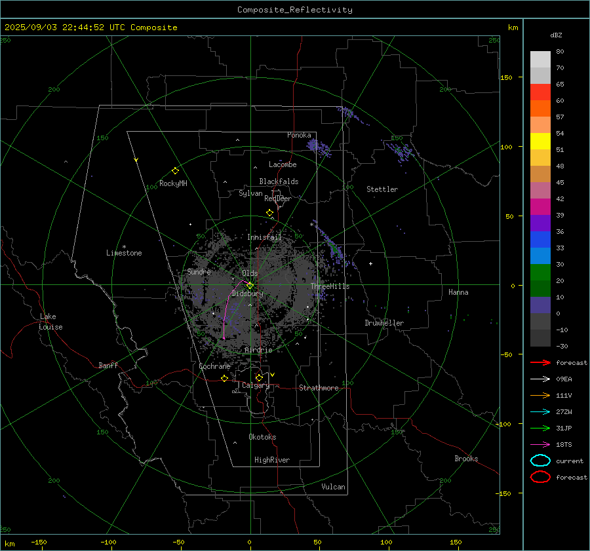The width and height of the screenshot is (590, 551).
Task: Click the Hanna label
Action: pos(458,292)
